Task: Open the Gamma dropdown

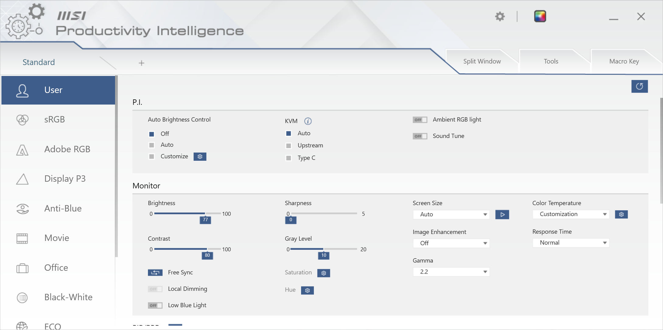Action: [451, 272]
